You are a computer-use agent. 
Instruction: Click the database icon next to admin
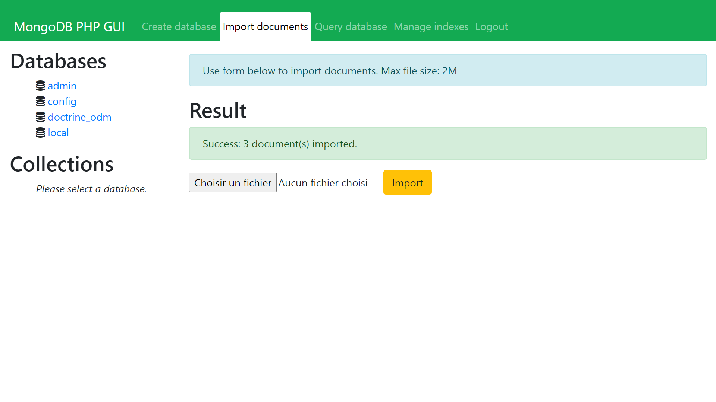point(40,86)
